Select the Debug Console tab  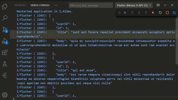(40, 5)
